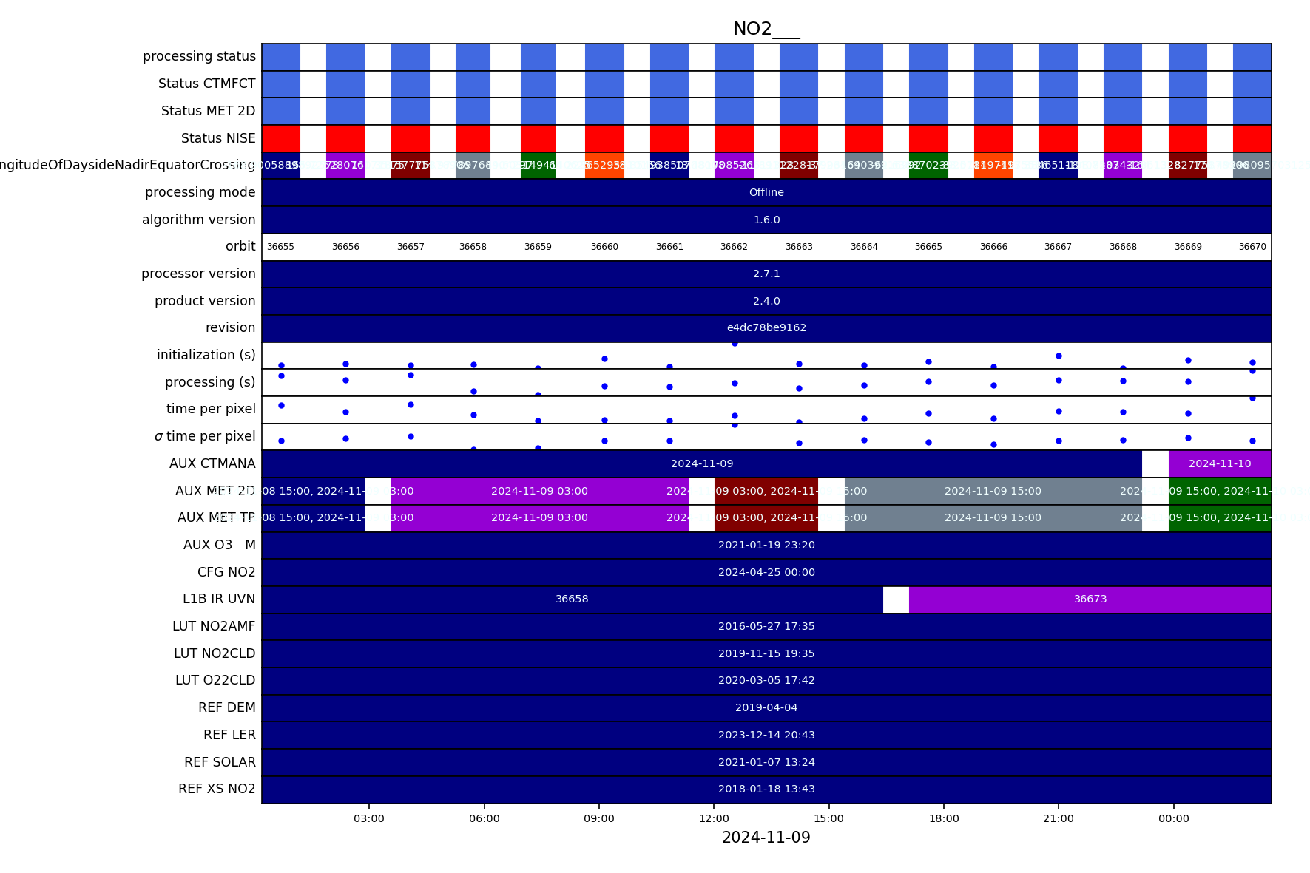Click the gray AUX MET 2D 15:00 segment

tap(992, 491)
